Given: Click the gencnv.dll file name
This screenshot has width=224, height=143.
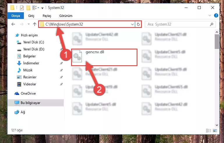Looking at the screenshot, I should point(95,52).
